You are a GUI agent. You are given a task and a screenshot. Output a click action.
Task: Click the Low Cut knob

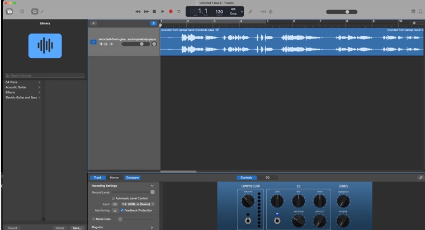(x=320, y=221)
